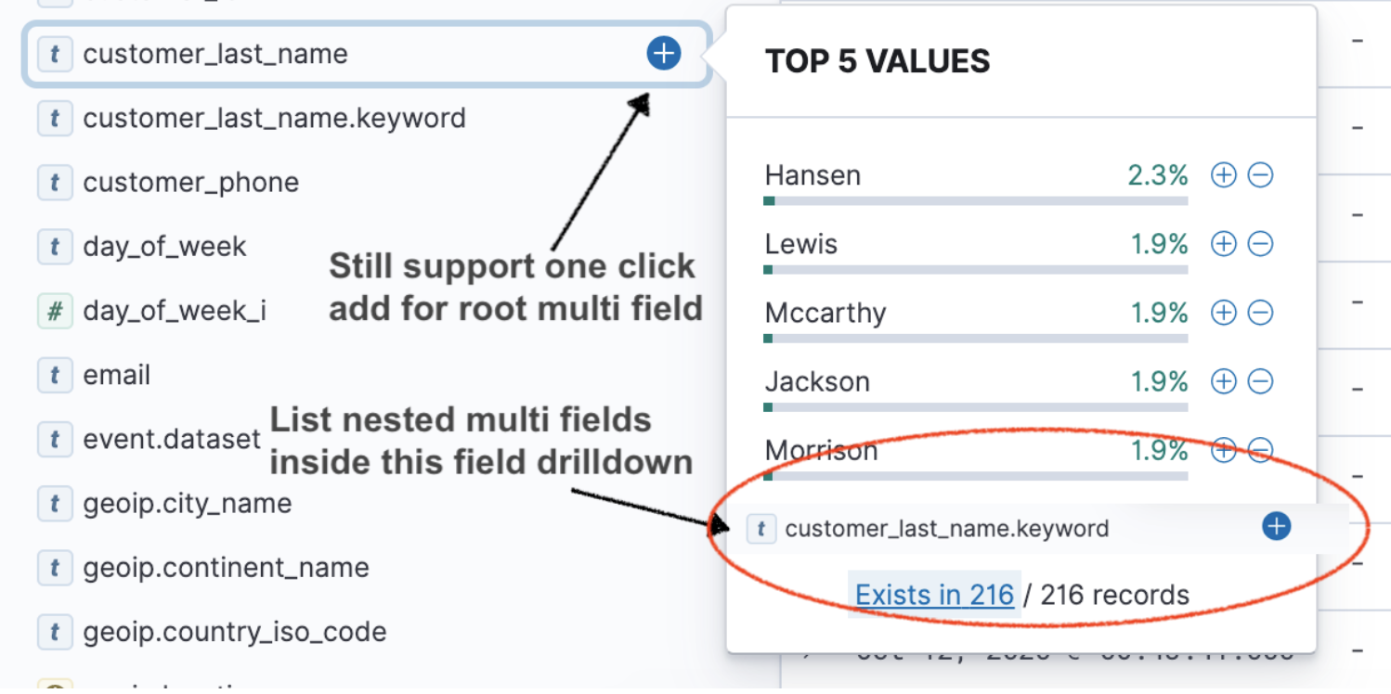Click the text type icon beside customer_phone
This screenshot has height=694, width=1391.
point(55,182)
